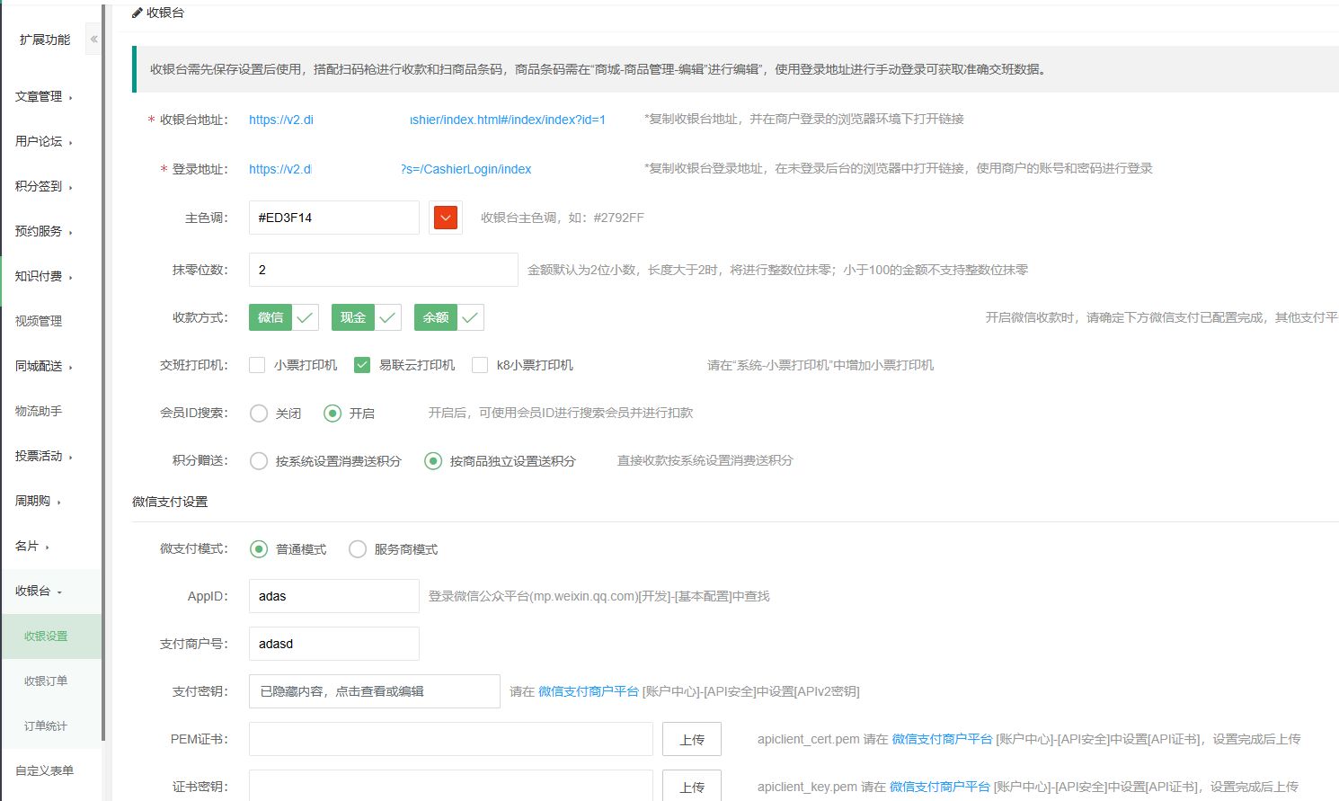
Task: Expand the 预约服务 sidebar menu
Action: coord(43,231)
